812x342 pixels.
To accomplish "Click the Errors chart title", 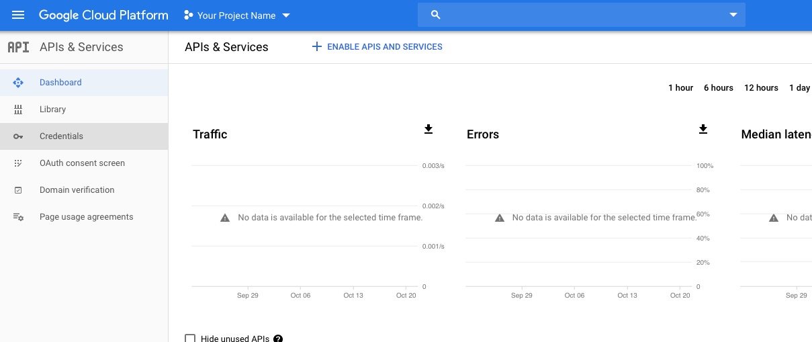I will [x=483, y=134].
